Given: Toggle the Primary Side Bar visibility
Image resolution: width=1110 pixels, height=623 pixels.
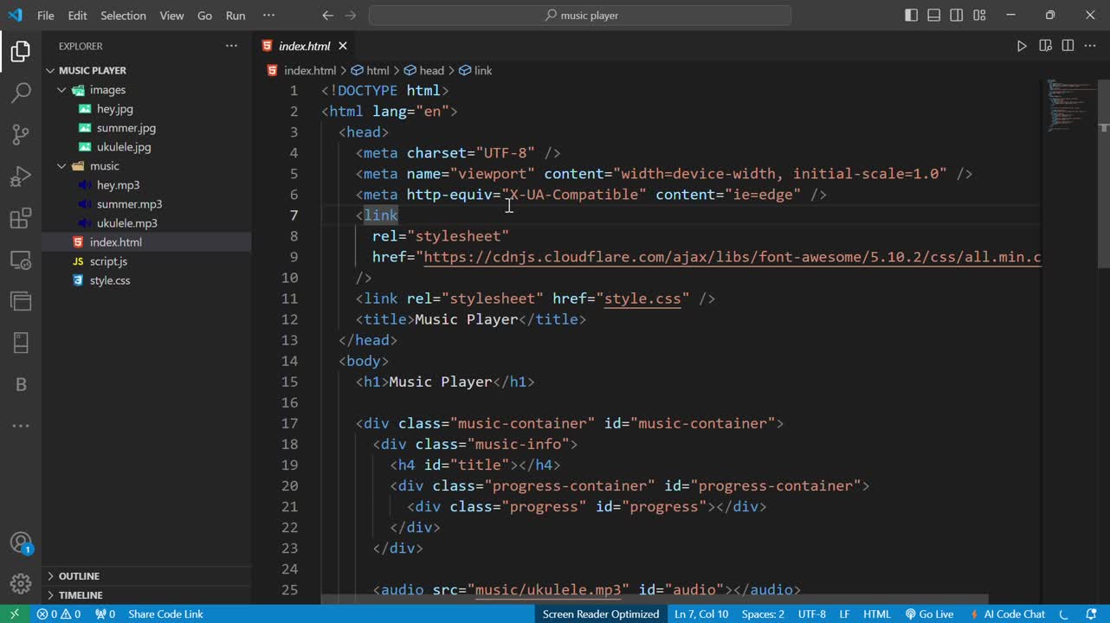Looking at the screenshot, I should click(911, 16).
